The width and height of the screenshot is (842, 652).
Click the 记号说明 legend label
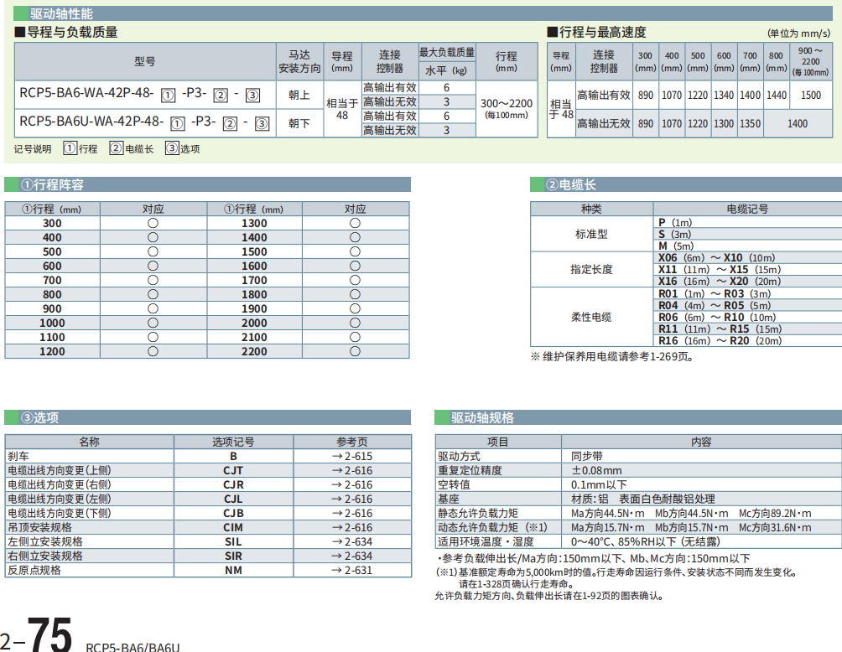(x=33, y=148)
